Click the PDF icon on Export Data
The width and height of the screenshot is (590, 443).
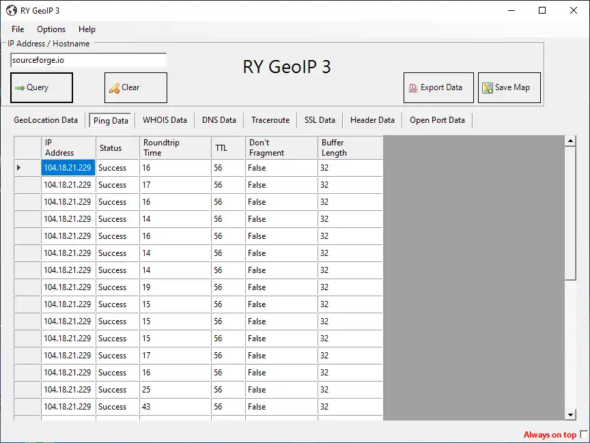(413, 88)
